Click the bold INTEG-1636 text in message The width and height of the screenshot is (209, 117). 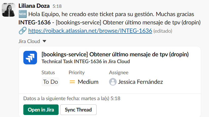coord(34,22)
